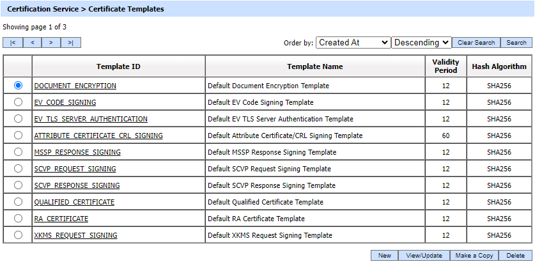Go to the previous page of templates

pyautogui.click(x=32, y=43)
